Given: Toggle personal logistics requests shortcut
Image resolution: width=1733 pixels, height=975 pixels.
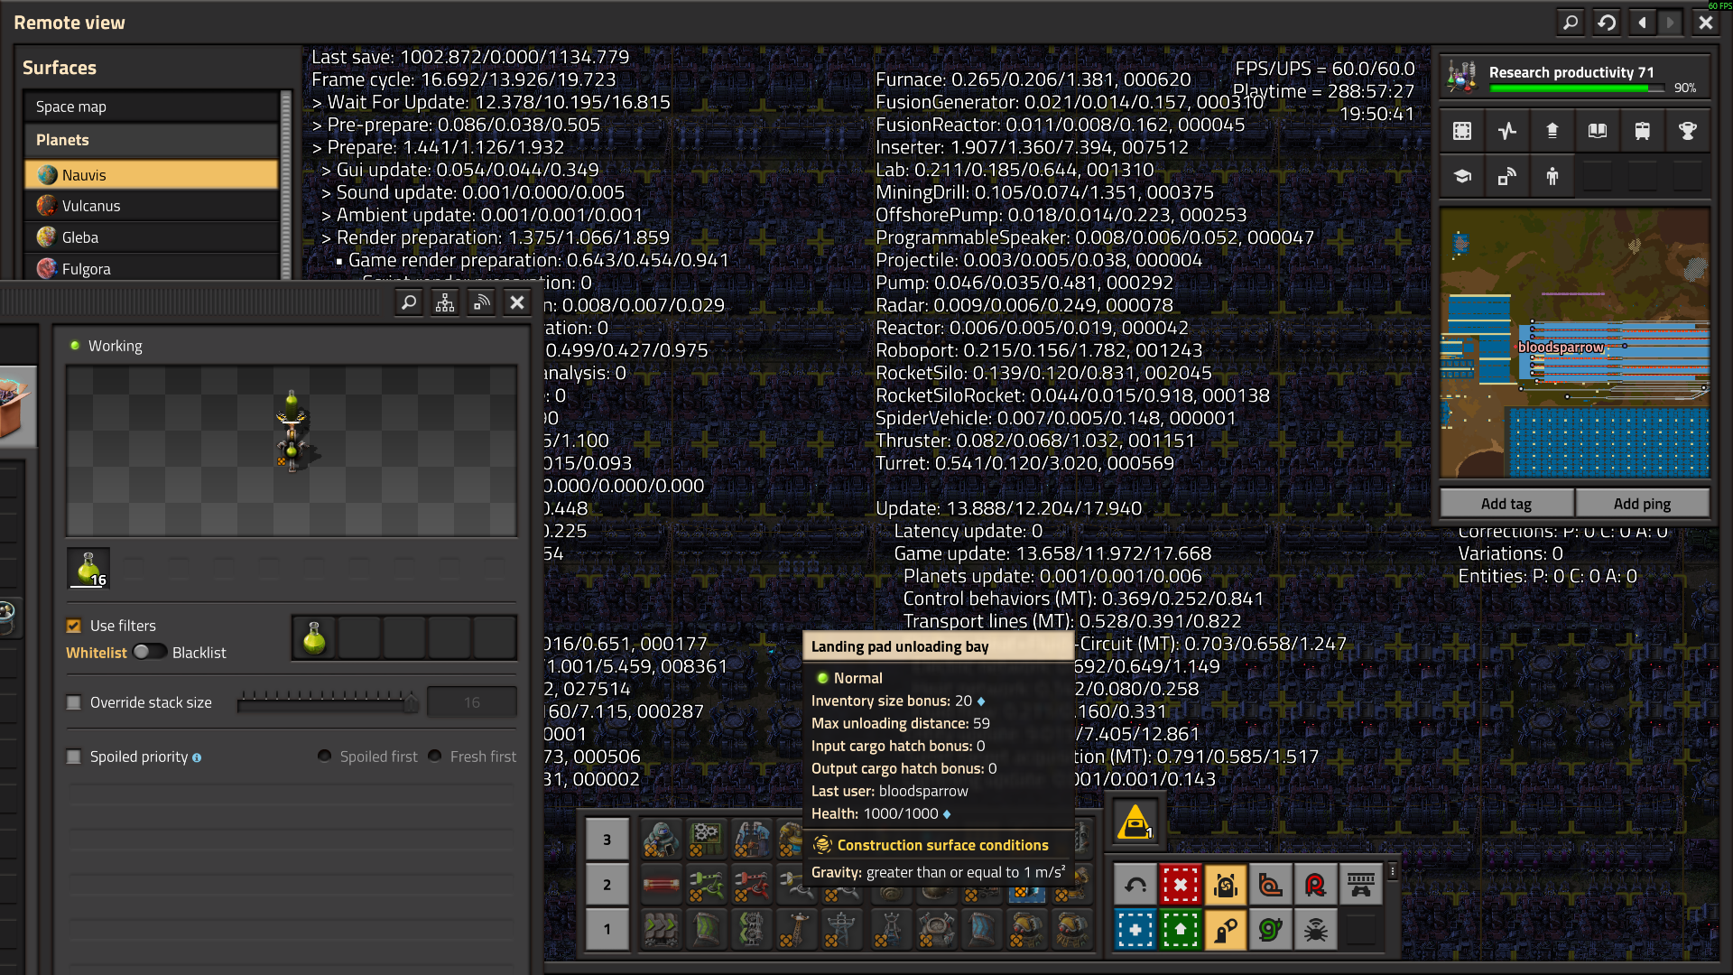Looking at the screenshot, I should [x=1226, y=930].
